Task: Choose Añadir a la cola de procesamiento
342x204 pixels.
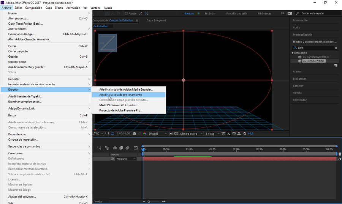Action: click(x=128, y=95)
